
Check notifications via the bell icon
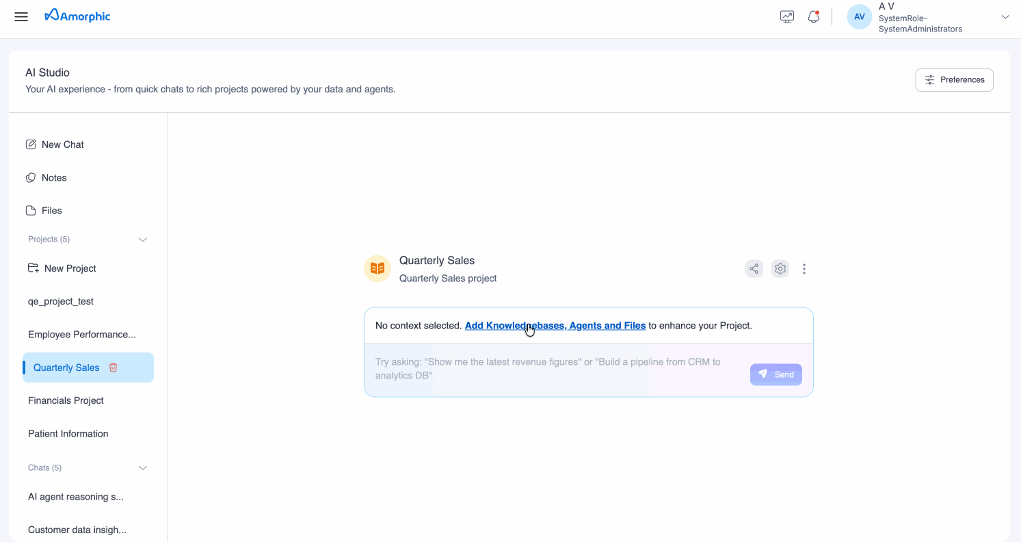813,16
